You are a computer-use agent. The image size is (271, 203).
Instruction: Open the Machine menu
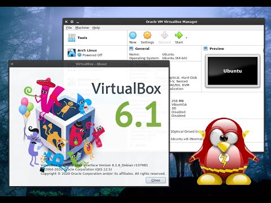(82, 28)
